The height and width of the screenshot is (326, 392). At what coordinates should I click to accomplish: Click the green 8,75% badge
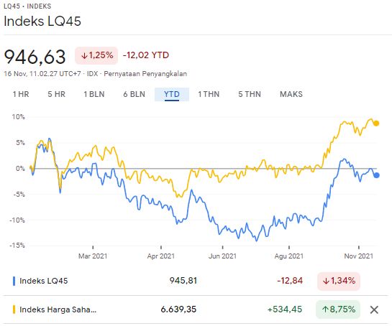[x=338, y=309]
